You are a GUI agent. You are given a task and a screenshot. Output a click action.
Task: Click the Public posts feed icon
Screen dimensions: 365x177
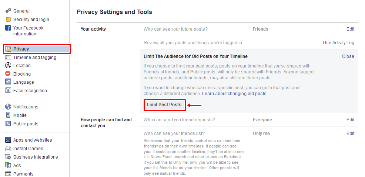coord(8,124)
